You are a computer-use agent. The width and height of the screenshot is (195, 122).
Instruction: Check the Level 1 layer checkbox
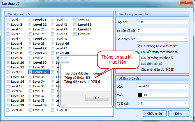8,20
